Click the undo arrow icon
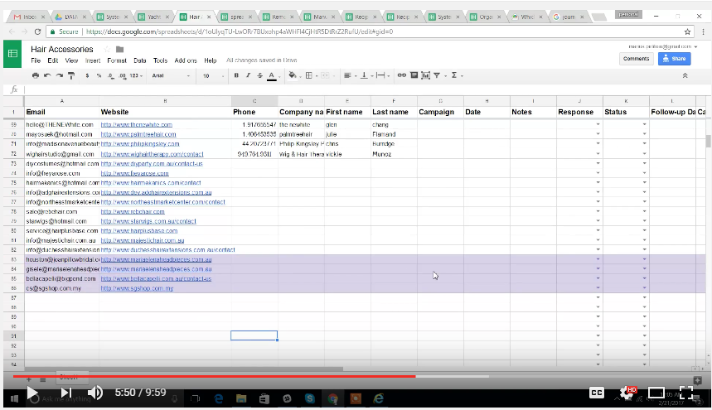 pyautogui.click(x=47, y=75)
